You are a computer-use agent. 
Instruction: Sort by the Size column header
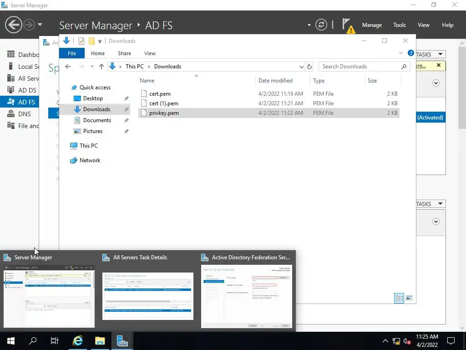[383, 81]
